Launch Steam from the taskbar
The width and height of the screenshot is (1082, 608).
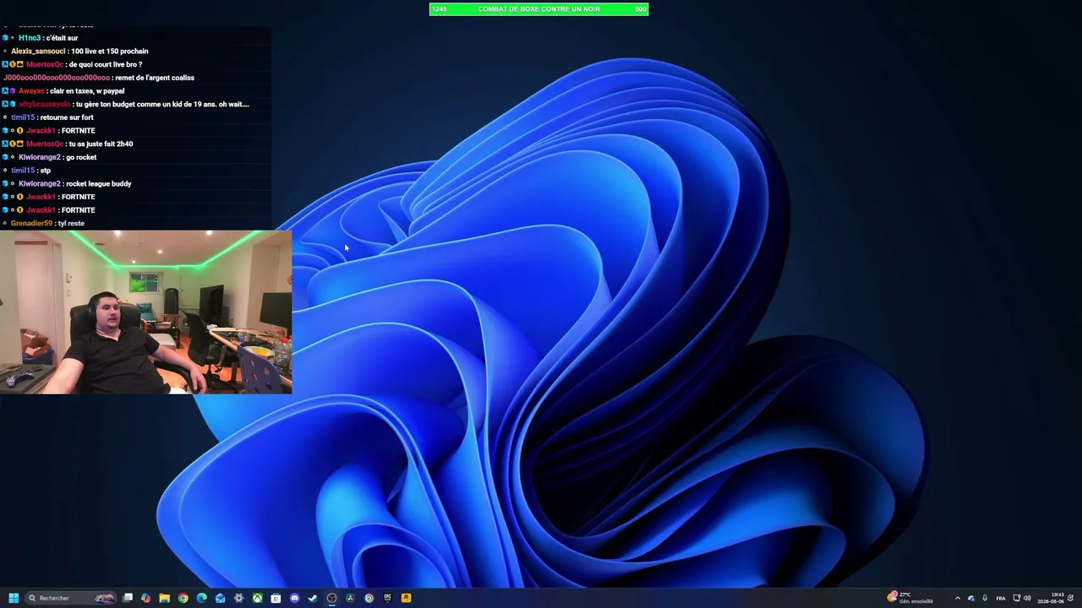(x=314, y=598)
